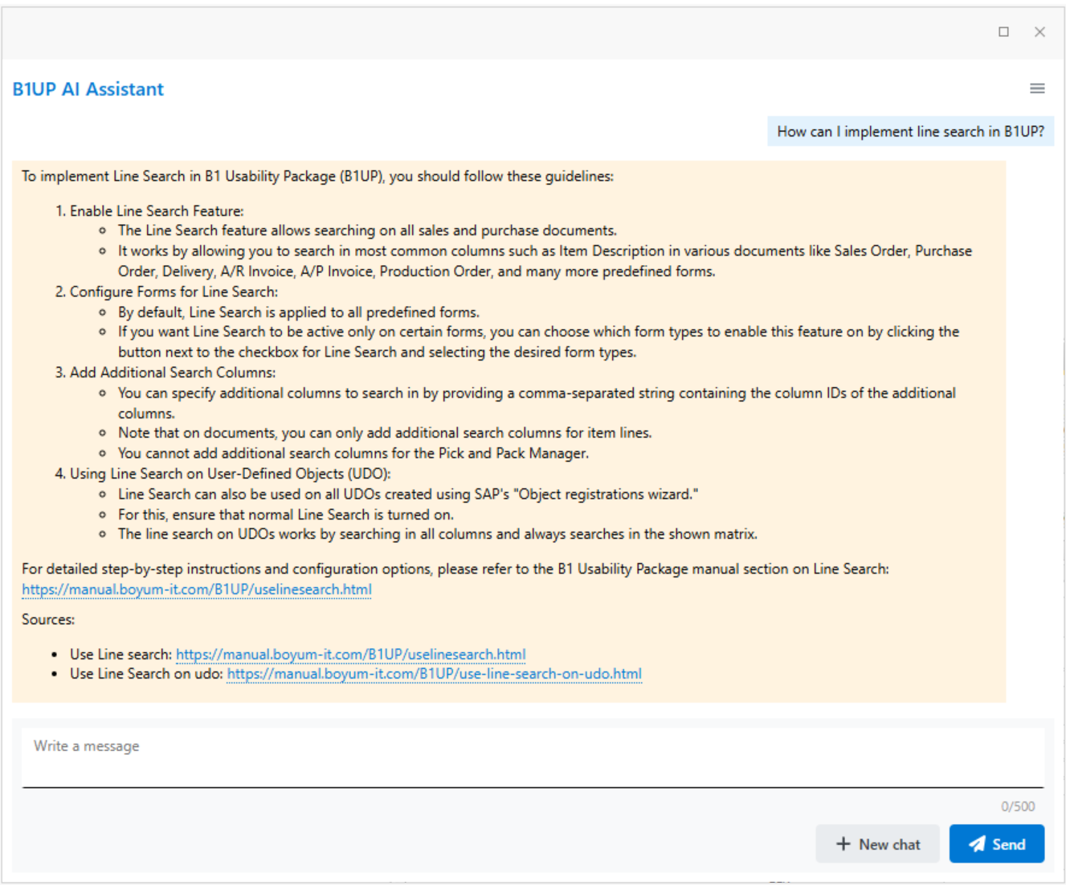Image resolution: width=1066 pixels, height=885 pixels.
Task: Open the Use Line Search on udo link
Action: [x=434, y=674]
